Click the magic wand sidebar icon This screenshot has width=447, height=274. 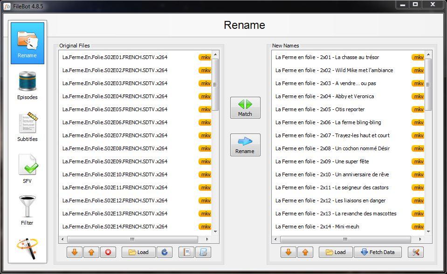28,249
